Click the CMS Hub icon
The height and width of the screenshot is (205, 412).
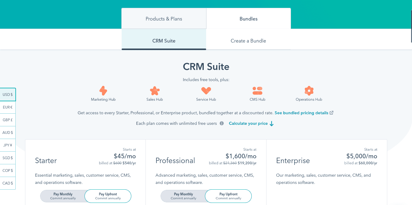[257, 91]
